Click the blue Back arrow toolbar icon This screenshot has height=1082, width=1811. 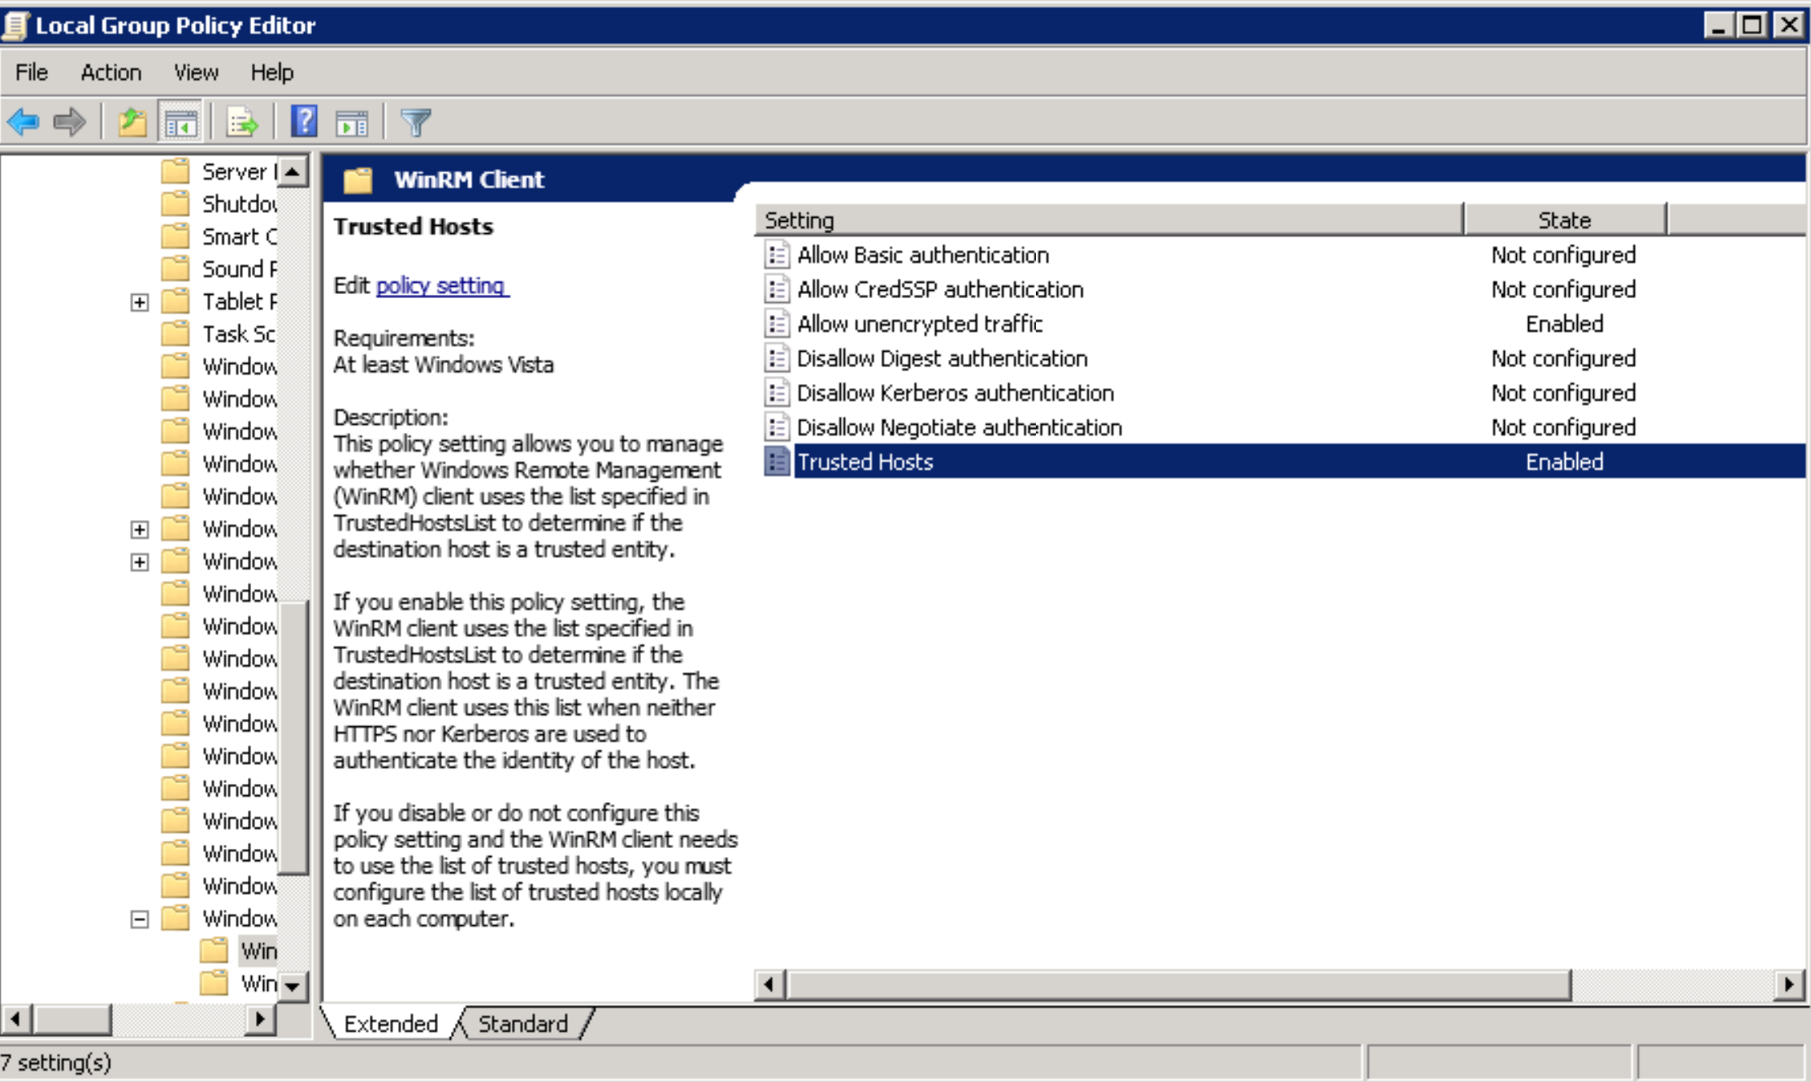[24, 123]
